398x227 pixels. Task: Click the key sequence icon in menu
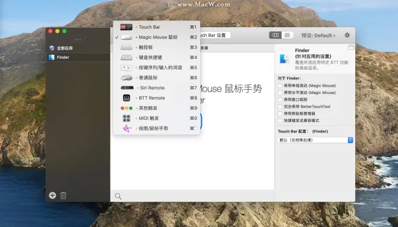click(x=127, y=67)
